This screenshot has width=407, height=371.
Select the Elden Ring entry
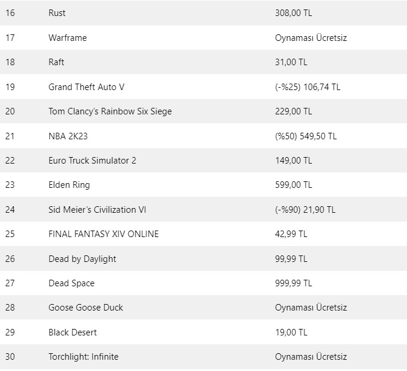(x=69, y=185)
